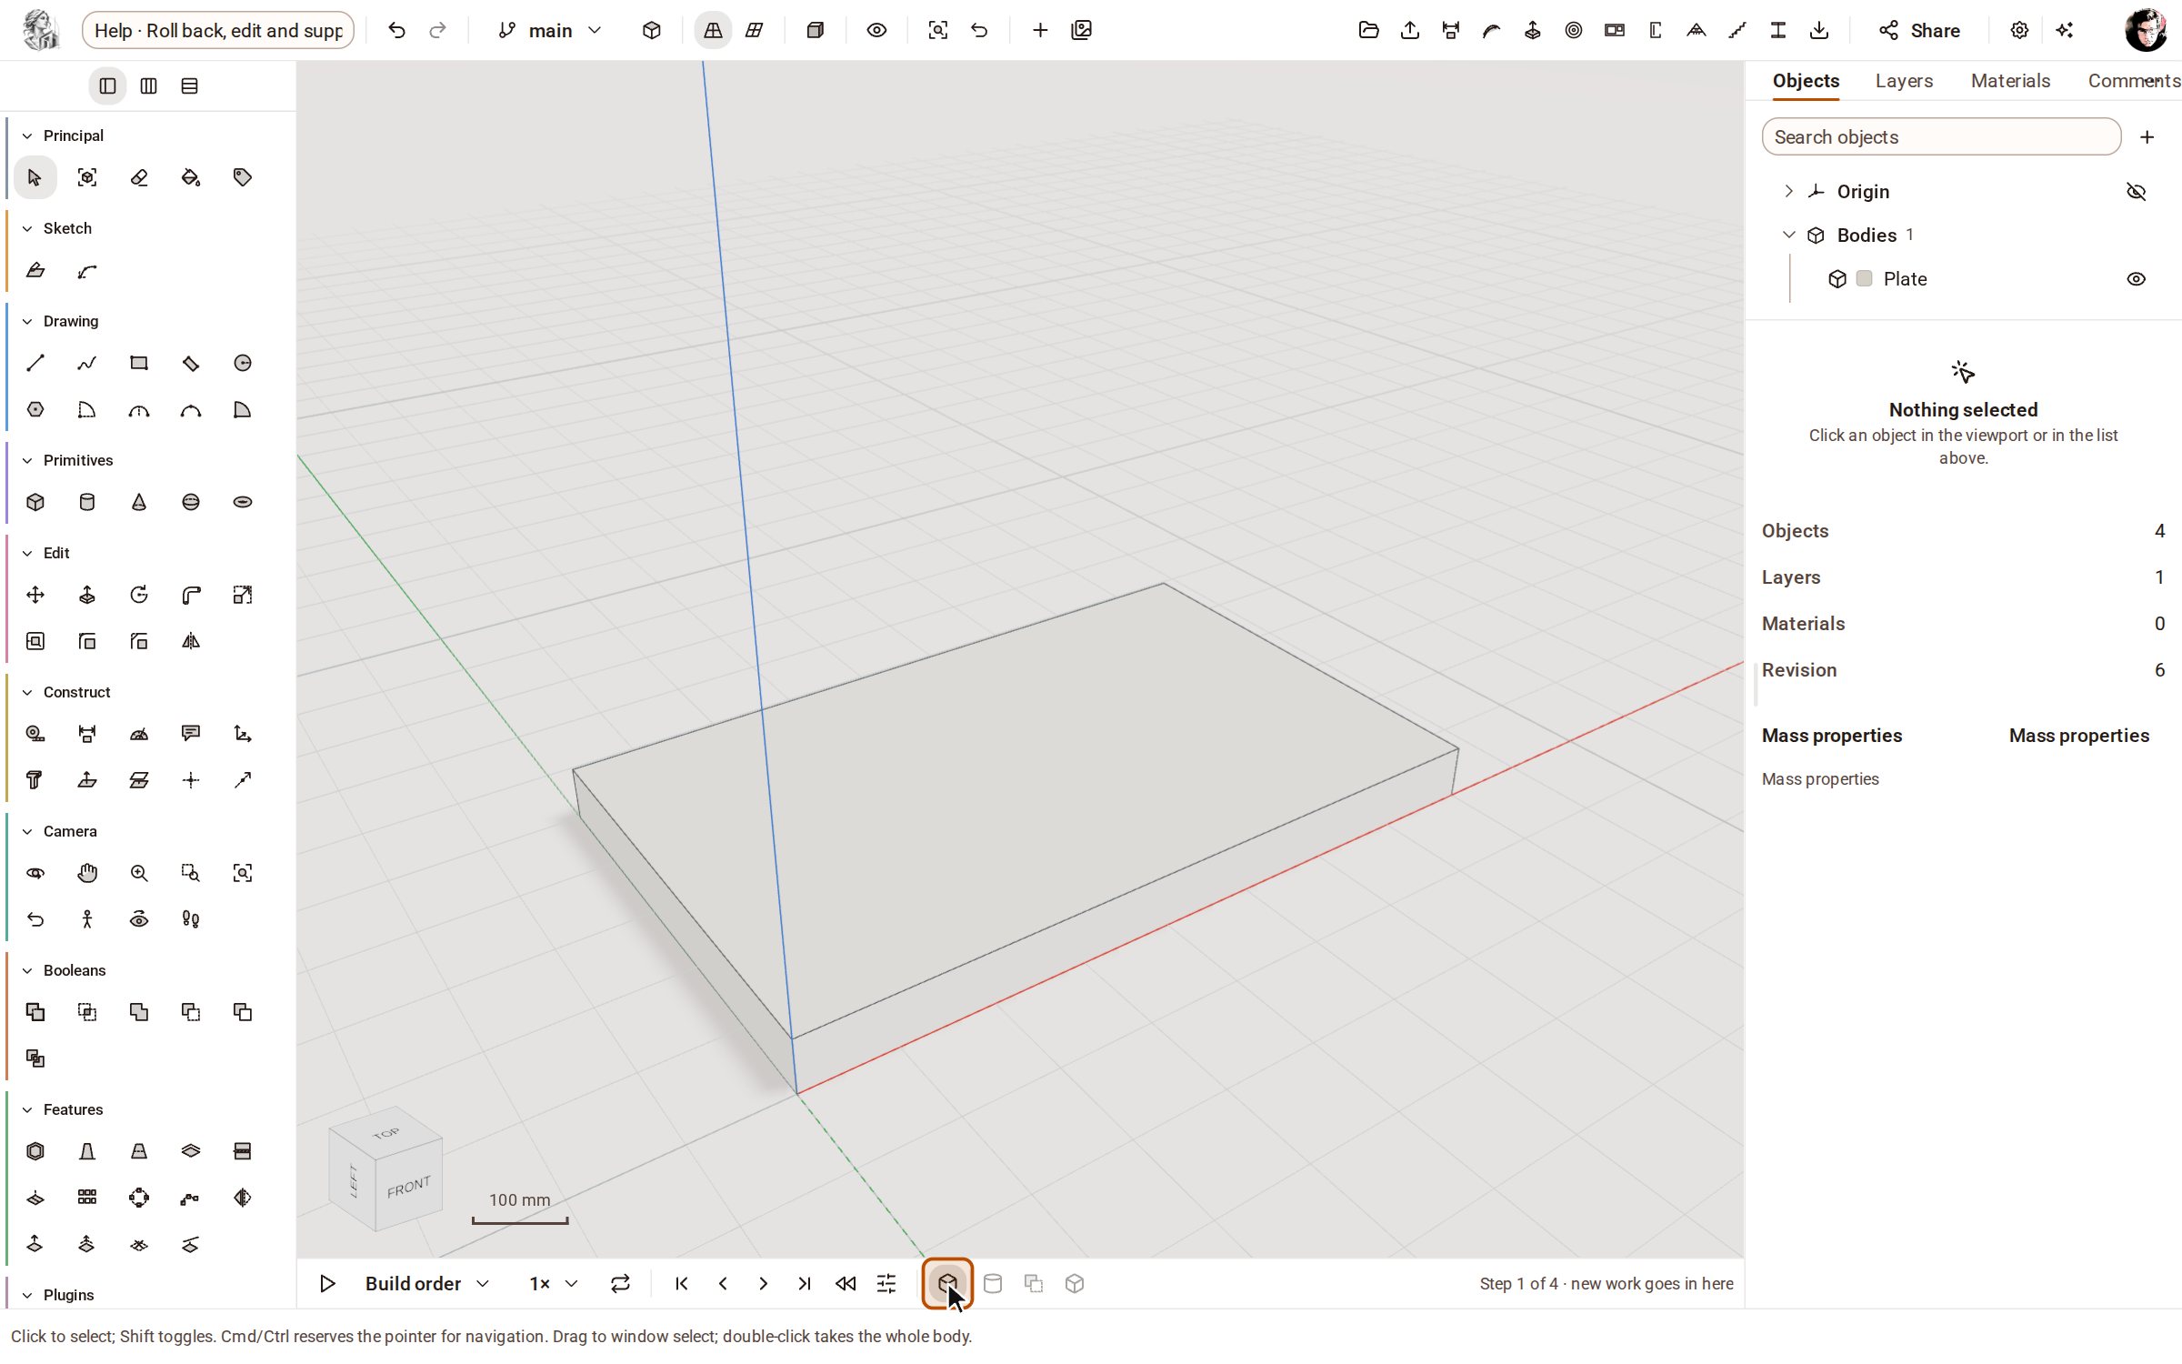The height and width of the screenshot is (1364, 2182).
Task: Activate the pan hand camera tool
Action: [87, 873]
